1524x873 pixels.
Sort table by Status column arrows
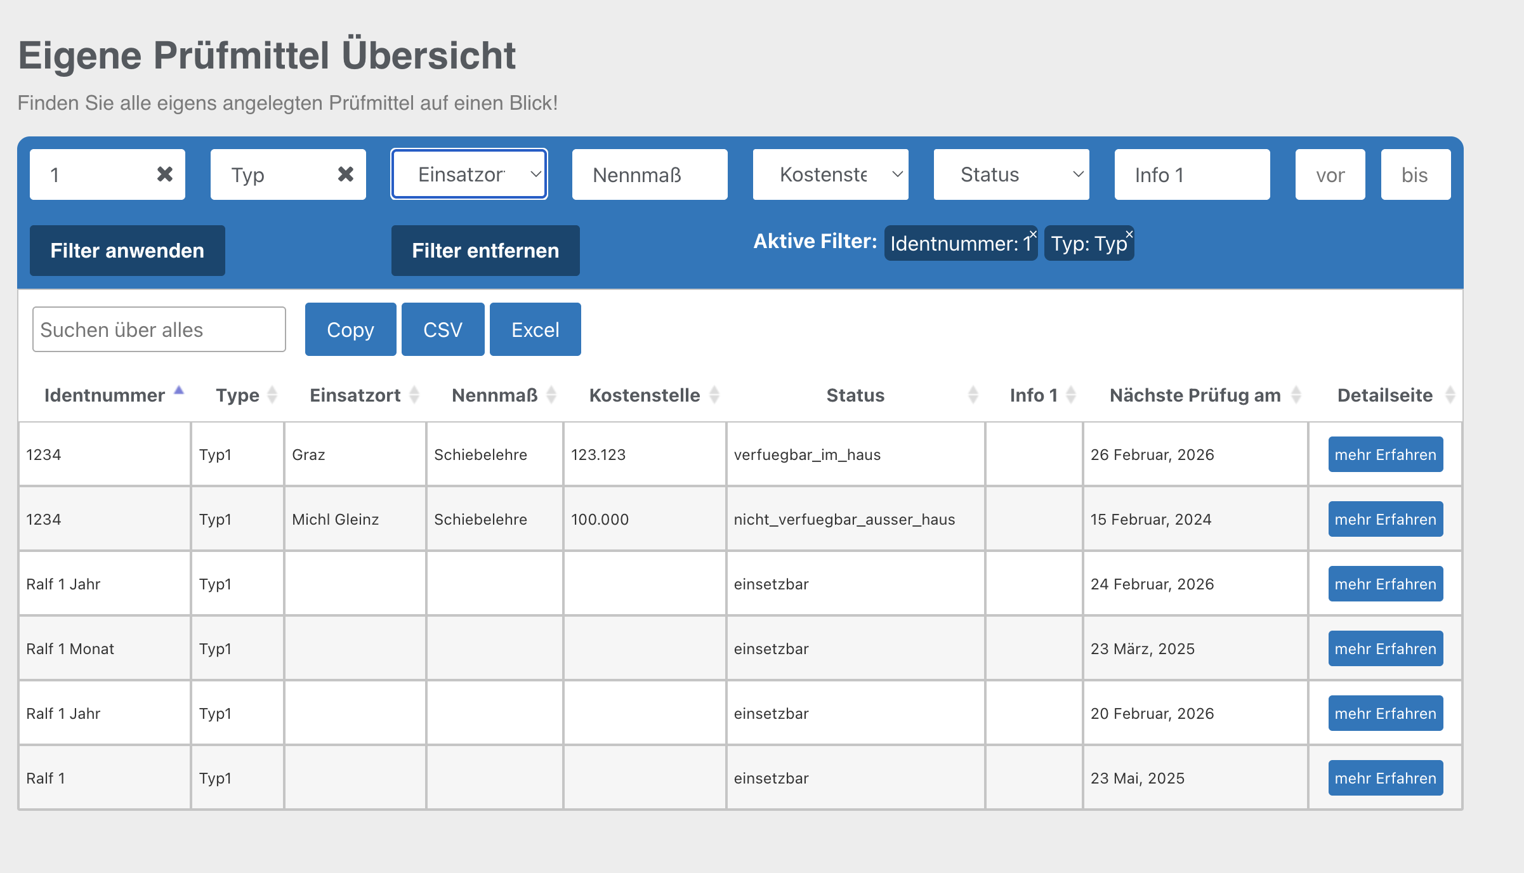pos(973,395)
